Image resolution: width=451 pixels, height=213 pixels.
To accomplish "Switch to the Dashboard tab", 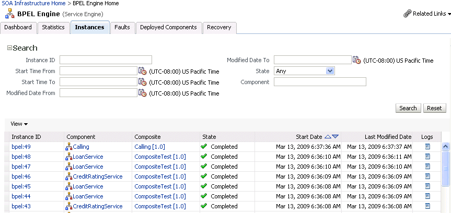I will point(18,28).
